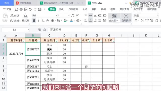Screen dimensions: 161x91
Task: Click the cell borders icon
Action: (53, 20)
